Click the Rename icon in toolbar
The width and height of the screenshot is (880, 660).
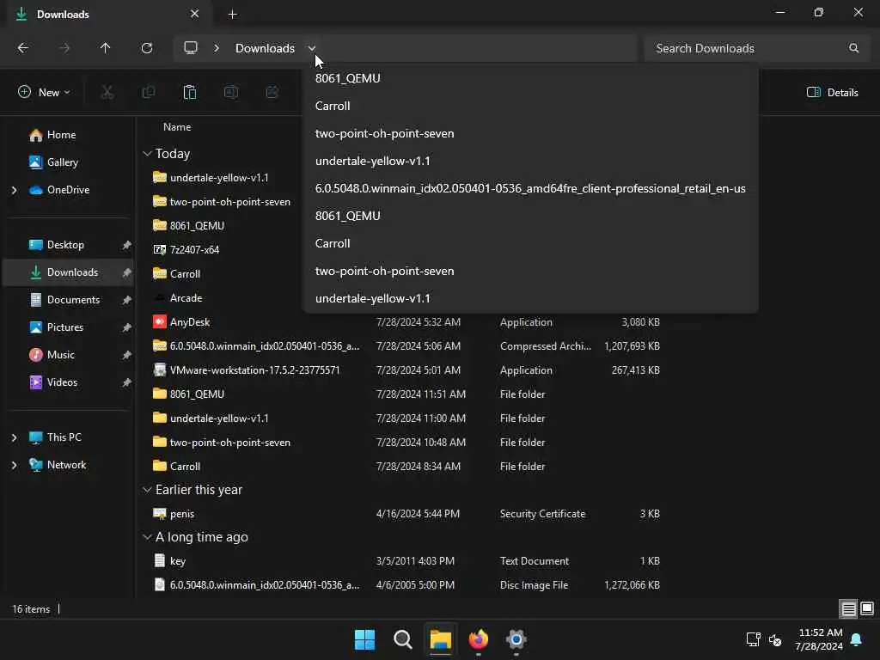230,92
